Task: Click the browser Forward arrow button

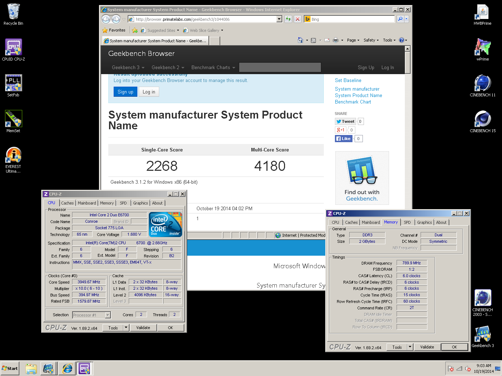Action: (116, 19)
